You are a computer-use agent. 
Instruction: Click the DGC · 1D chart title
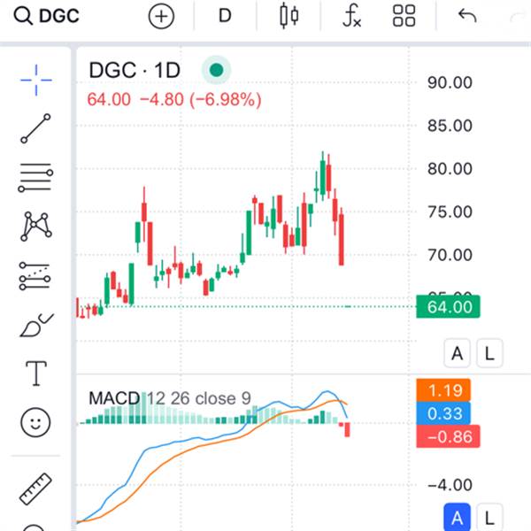(x=135, y=71)
